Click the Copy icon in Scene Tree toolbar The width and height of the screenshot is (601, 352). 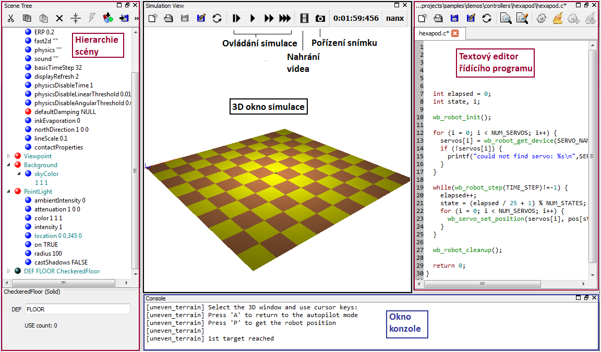click(27, 18)
